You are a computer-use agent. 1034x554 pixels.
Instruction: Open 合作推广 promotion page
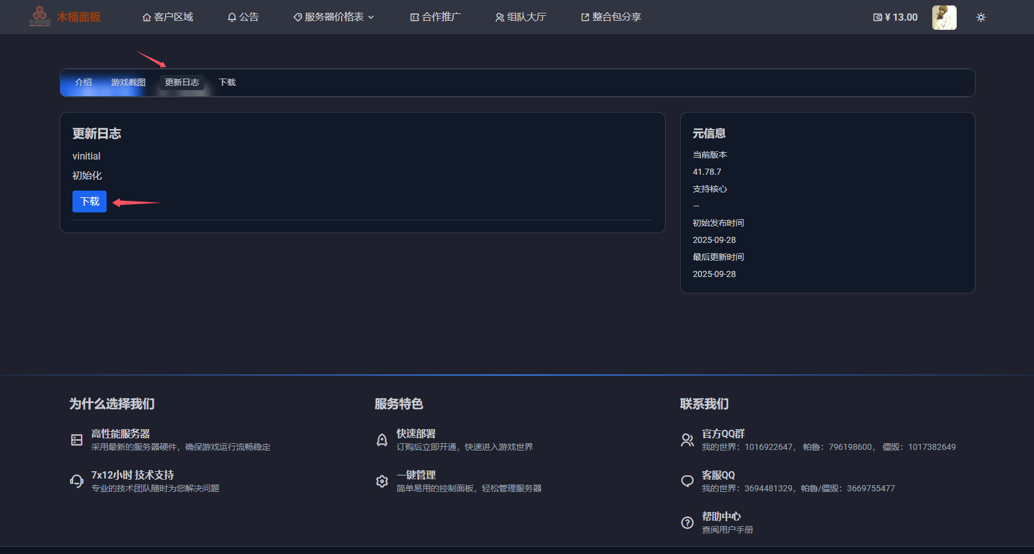tap(435, 17)
